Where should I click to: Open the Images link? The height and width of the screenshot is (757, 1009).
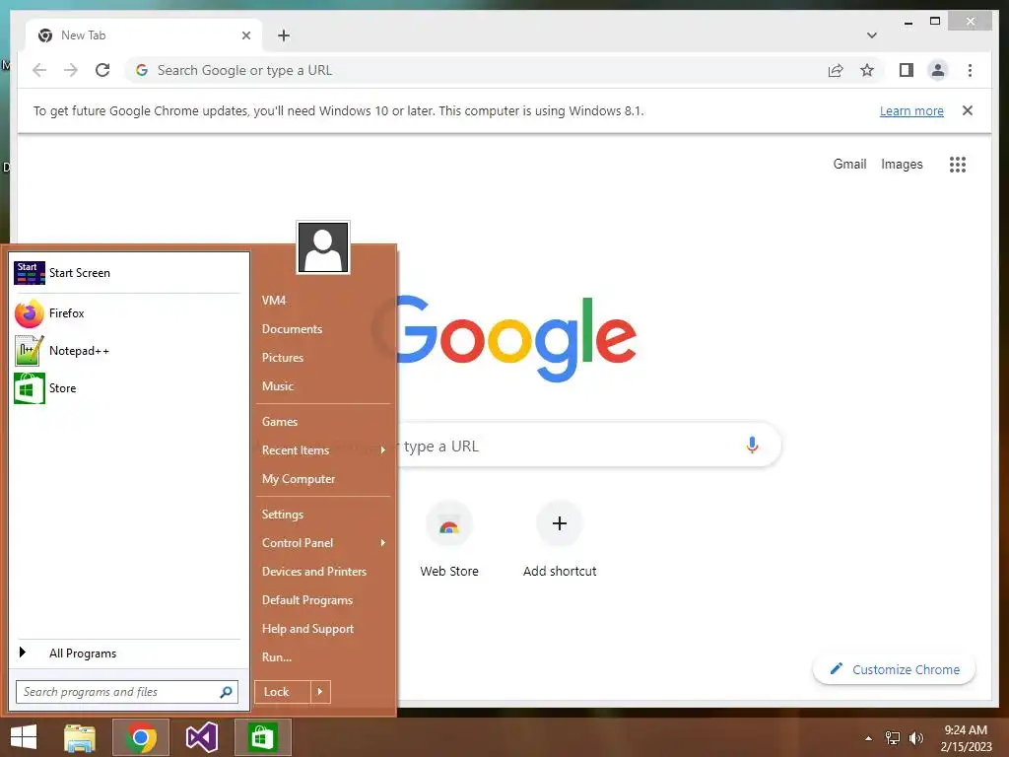(902, 165)
